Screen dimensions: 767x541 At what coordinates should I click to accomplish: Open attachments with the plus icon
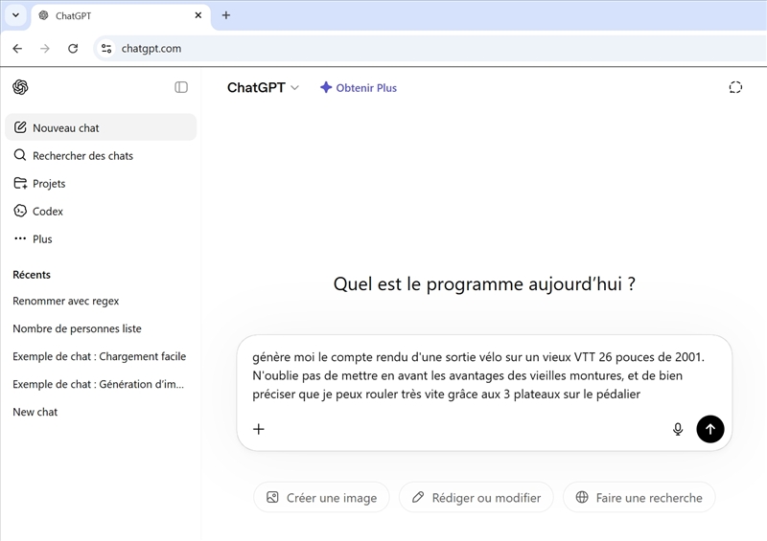[x=258, y=429]
